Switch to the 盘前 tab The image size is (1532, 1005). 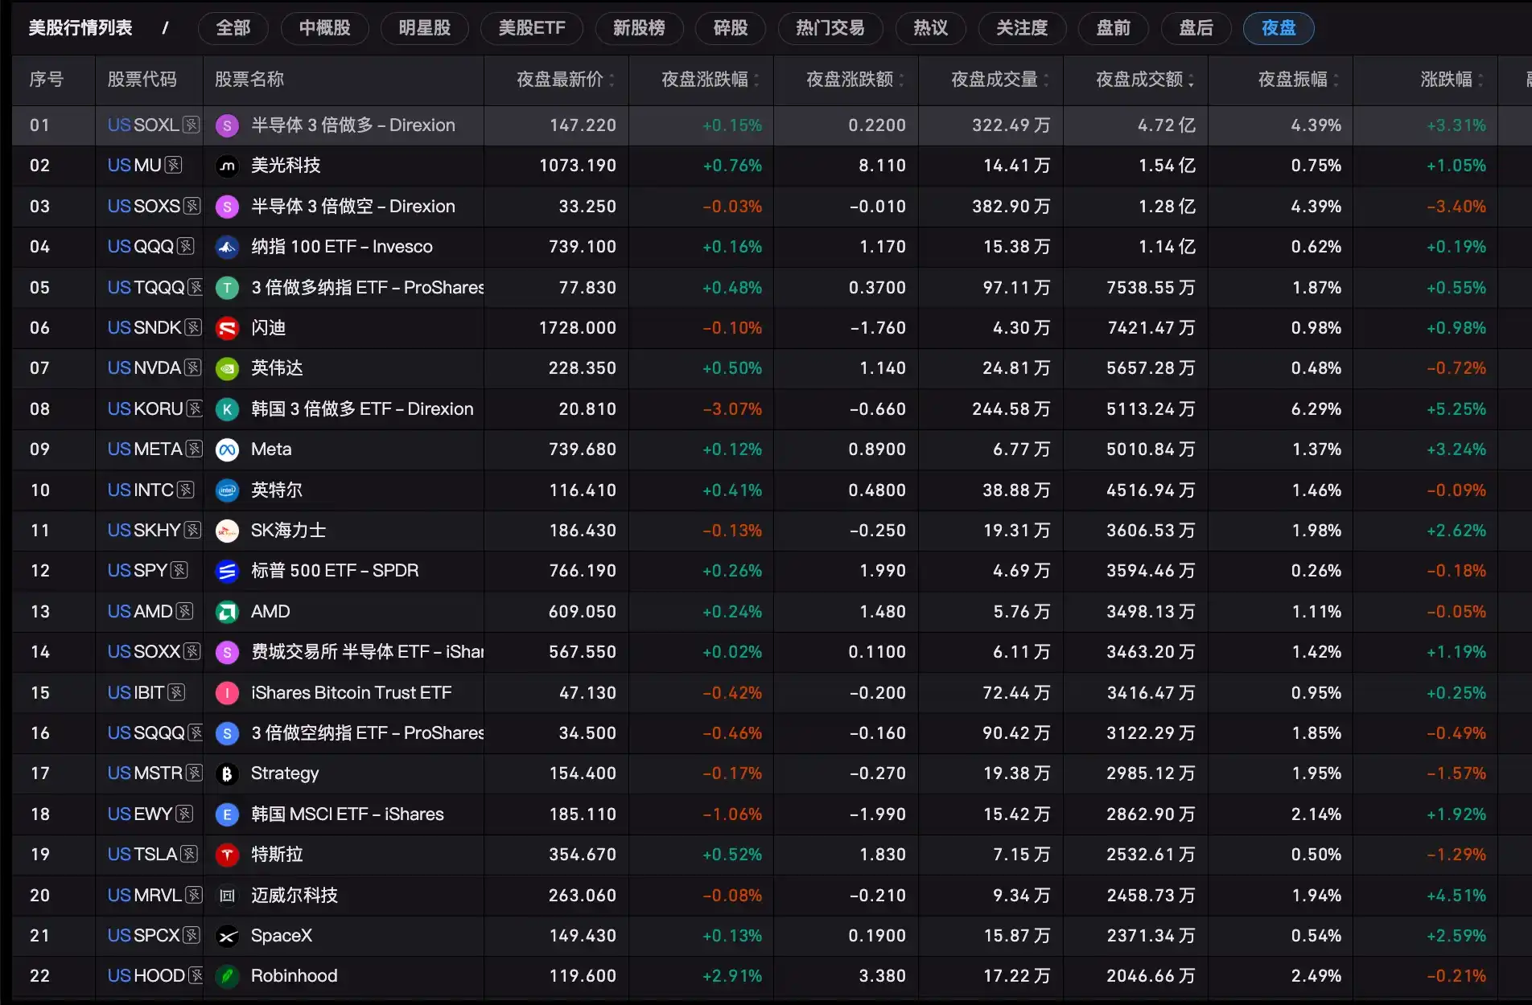point(1114,28)
